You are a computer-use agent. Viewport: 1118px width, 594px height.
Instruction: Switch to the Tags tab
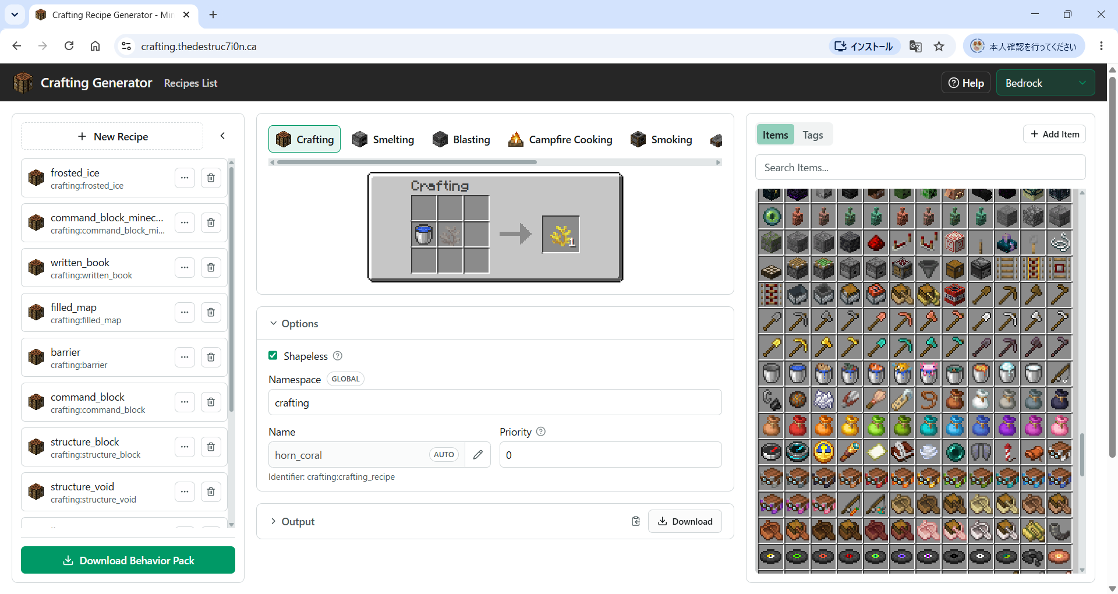812,135
